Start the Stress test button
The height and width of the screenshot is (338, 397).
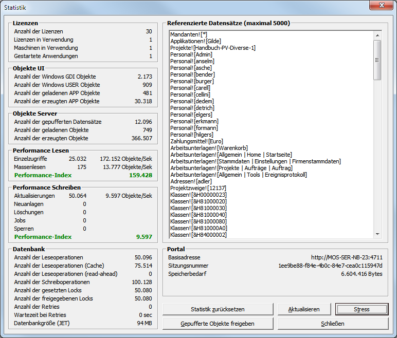[361, 309]
